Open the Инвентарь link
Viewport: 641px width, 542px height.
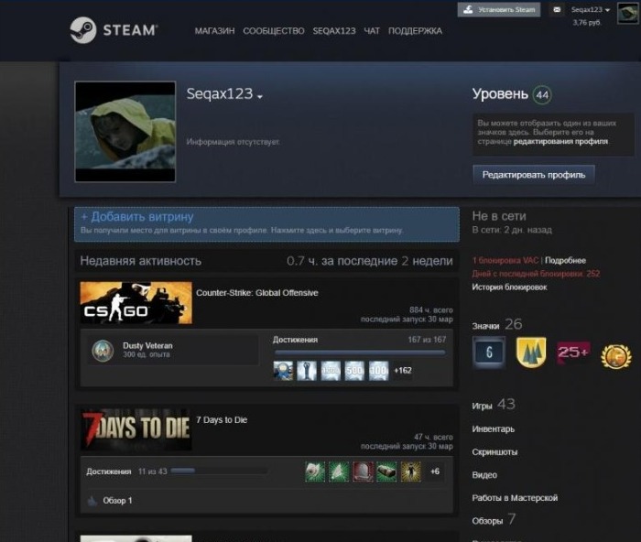(493, 428)
